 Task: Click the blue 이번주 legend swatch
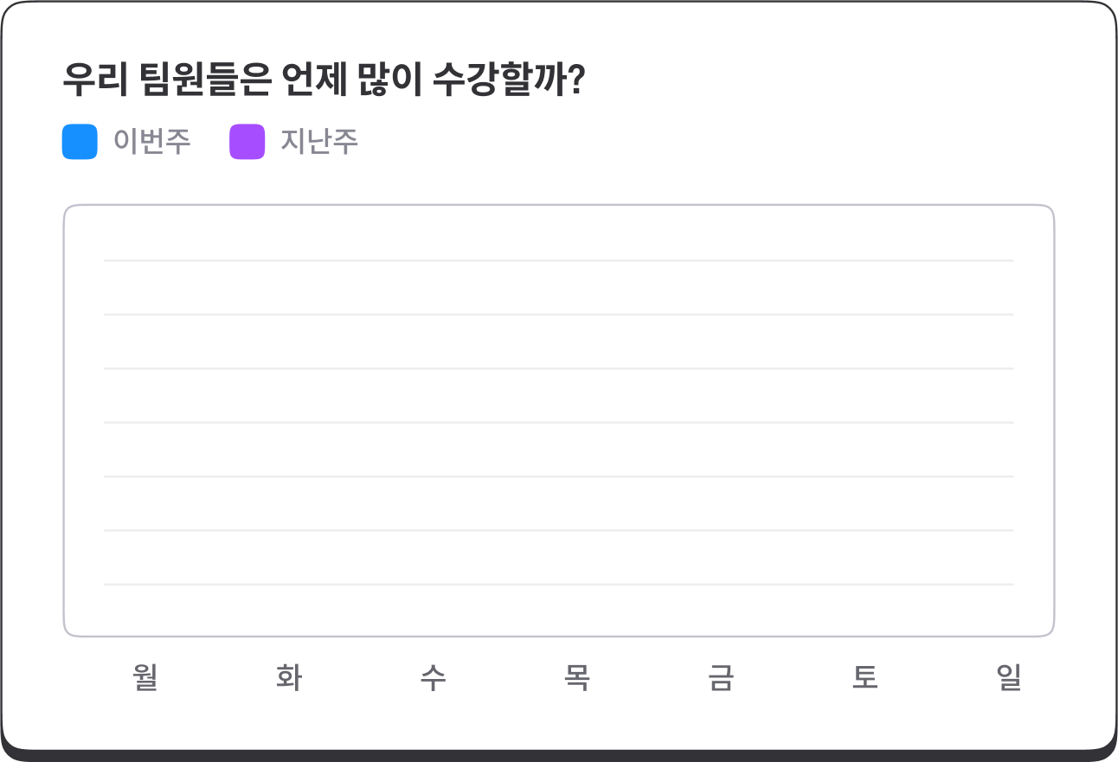(x=80, y=142)
